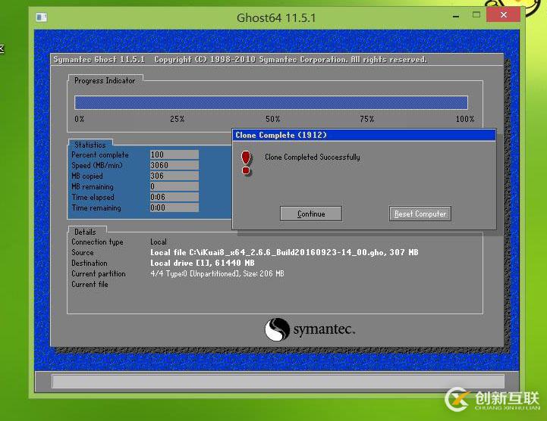The width and height of the screenshot is (547, 421).
Task: Minimize the Ghost64 window
Action: 456,16
